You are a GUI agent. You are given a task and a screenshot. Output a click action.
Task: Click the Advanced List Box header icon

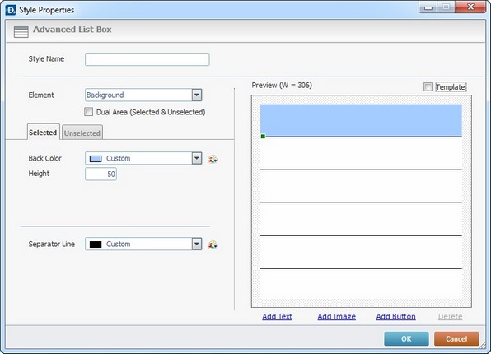(21, 31)
